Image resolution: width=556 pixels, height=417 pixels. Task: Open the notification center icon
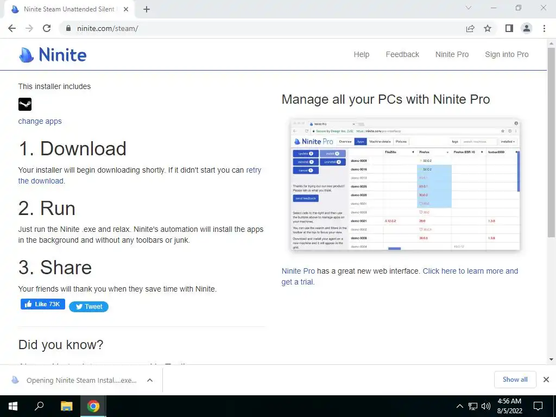pos(538,406)
